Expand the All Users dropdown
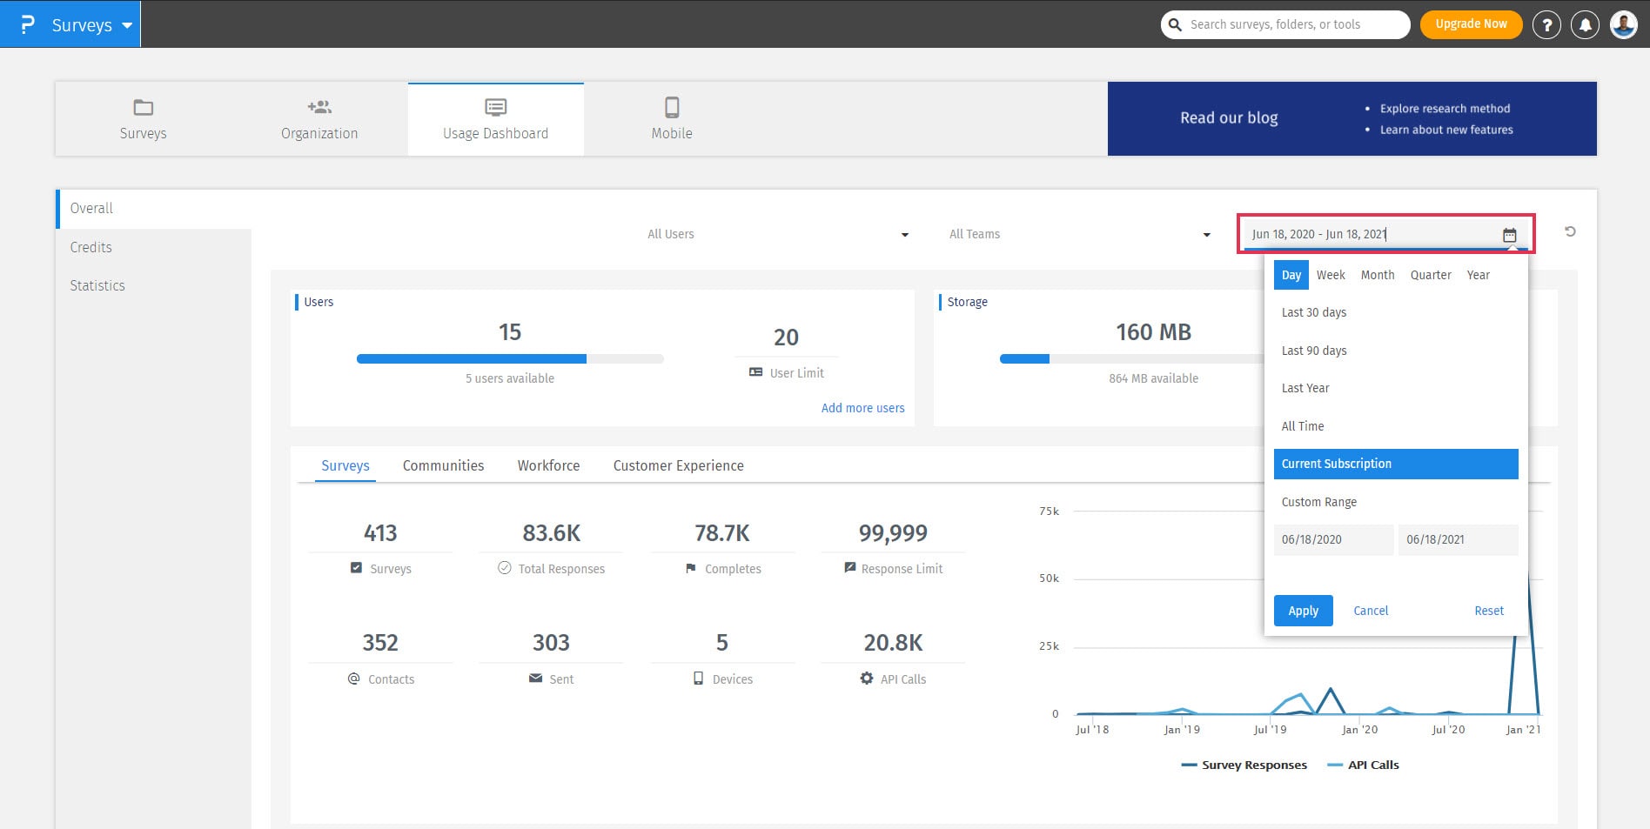 (777, 234)
